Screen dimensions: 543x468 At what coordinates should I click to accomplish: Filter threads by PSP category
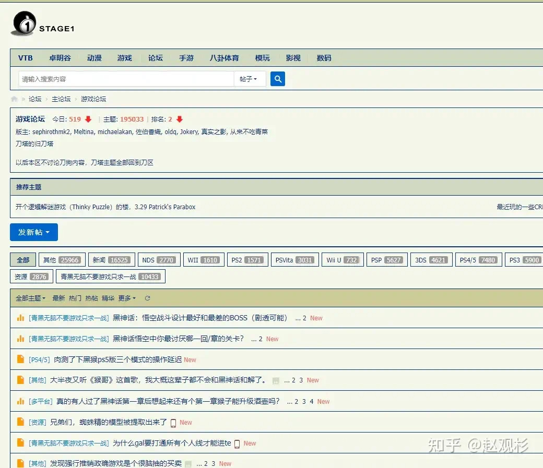tap(387, 260)
